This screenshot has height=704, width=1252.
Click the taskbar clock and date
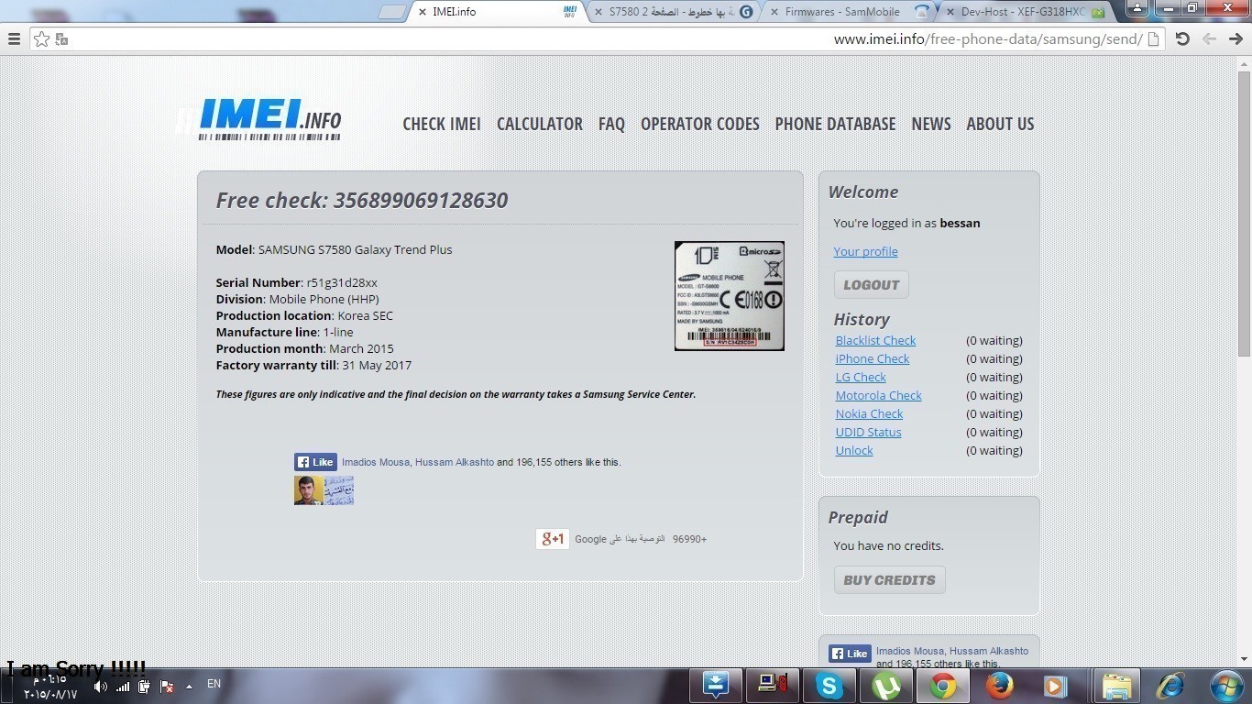tap(51, 687)
